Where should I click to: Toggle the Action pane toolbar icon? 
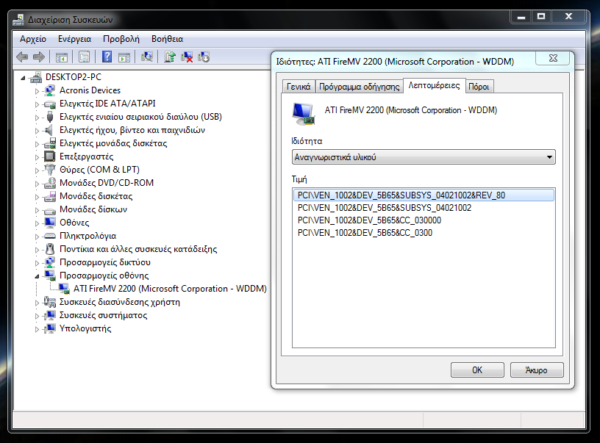tap(124, 57)
